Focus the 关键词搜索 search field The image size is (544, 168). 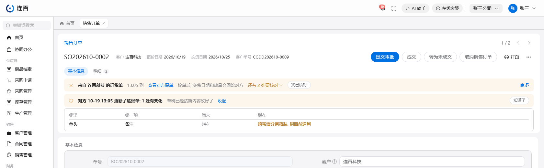27,25
